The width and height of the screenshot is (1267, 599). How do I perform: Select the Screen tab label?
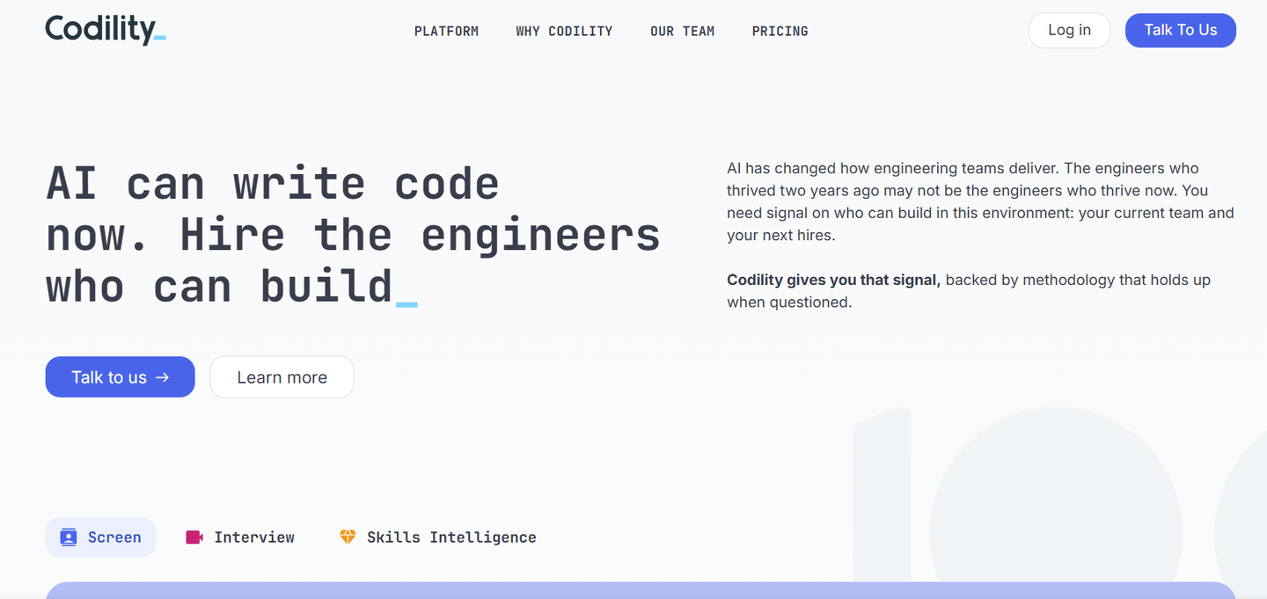(114, 537)
